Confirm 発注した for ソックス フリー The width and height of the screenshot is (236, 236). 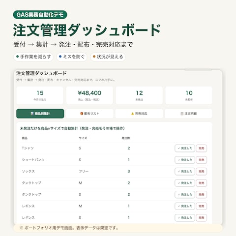pos(185,172)
